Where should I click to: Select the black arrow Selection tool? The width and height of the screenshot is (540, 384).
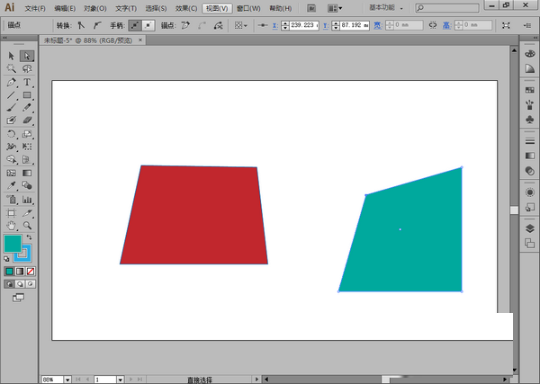coord(12,56)
